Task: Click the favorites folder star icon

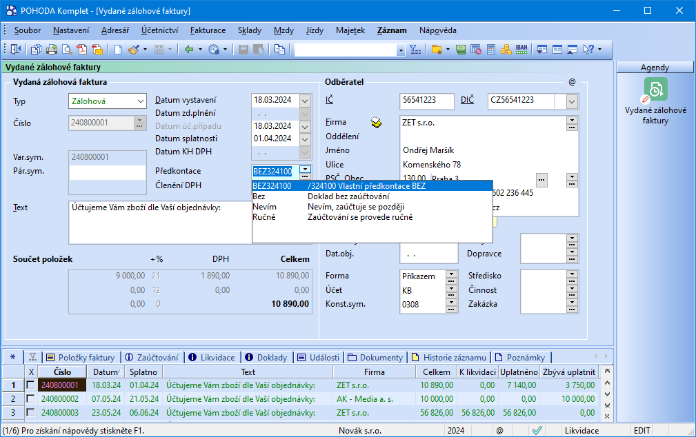Action: coord(437,49)
